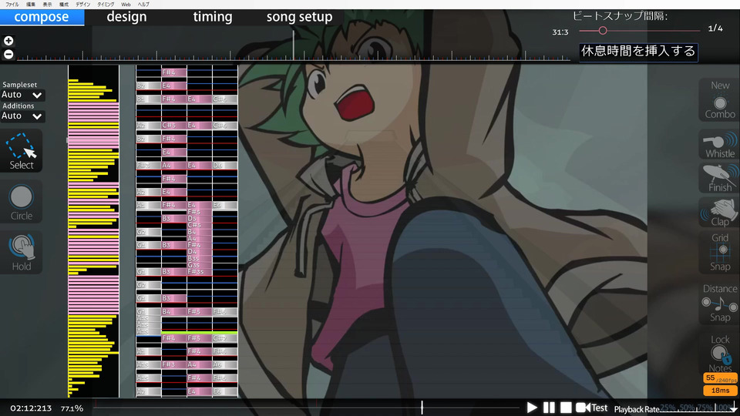740x416 pixels.
Task: Switch to the song setup tab
Action: [299, 17]
